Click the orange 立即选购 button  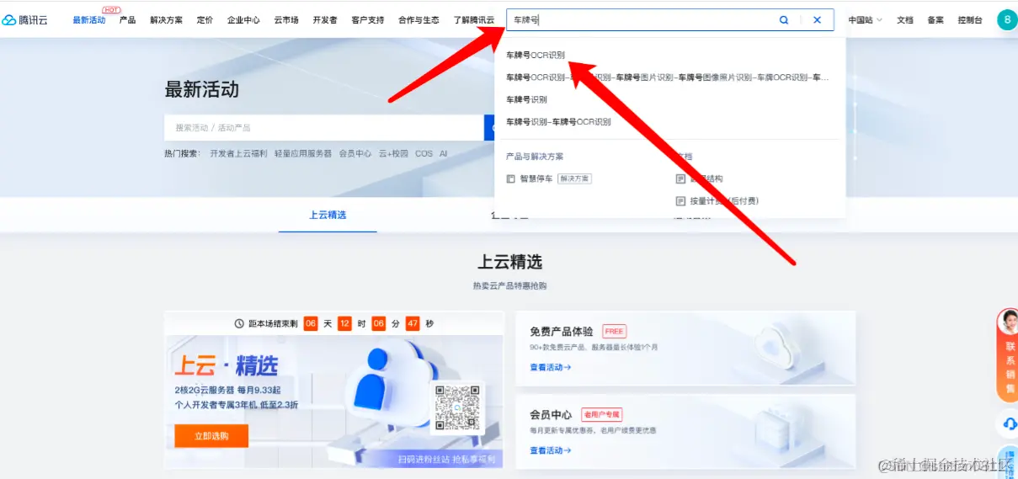tap(211, 435)
